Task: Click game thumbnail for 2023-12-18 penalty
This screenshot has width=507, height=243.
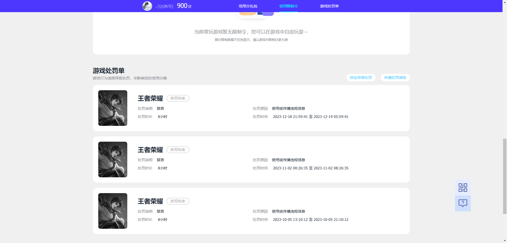Action: pyautogui.click(x=113, y=108)
